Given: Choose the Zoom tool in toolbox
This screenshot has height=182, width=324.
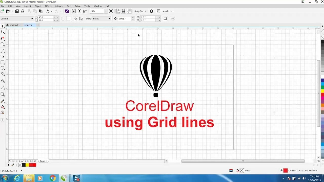Looking at the screenshot, I should point(3,44).
